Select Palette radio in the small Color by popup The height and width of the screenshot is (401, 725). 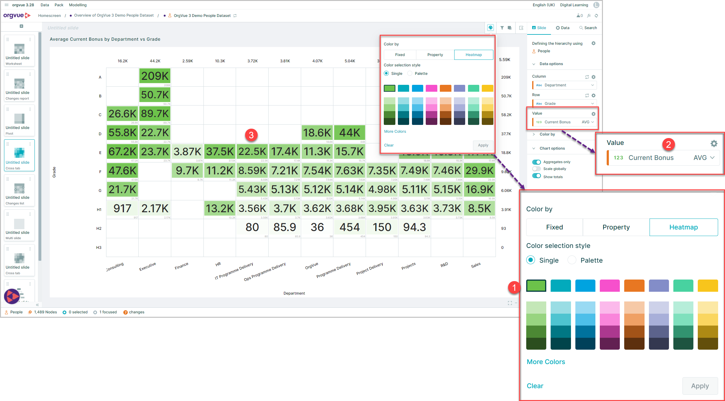pos(410,73)
